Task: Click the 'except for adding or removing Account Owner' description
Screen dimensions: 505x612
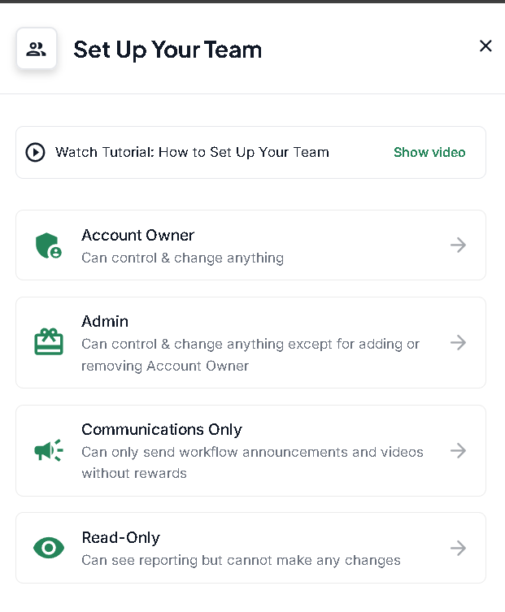Action: click(250, 355)
